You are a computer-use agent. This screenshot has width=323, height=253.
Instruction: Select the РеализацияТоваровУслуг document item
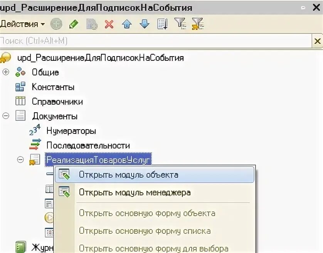98,160
